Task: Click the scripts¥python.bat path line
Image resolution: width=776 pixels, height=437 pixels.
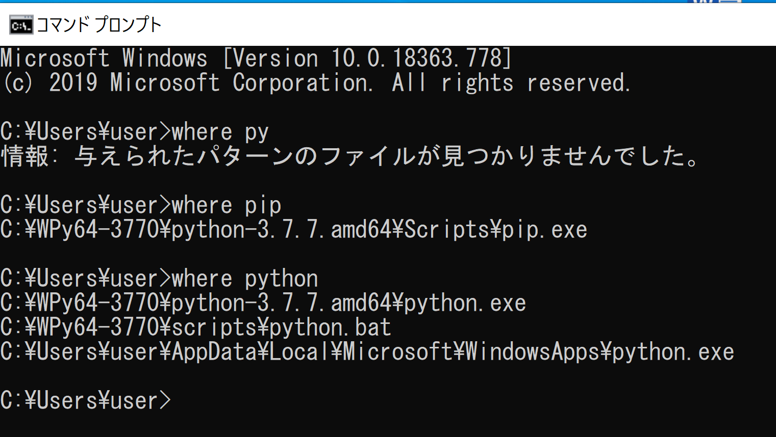Action: [x=196, y=327]
